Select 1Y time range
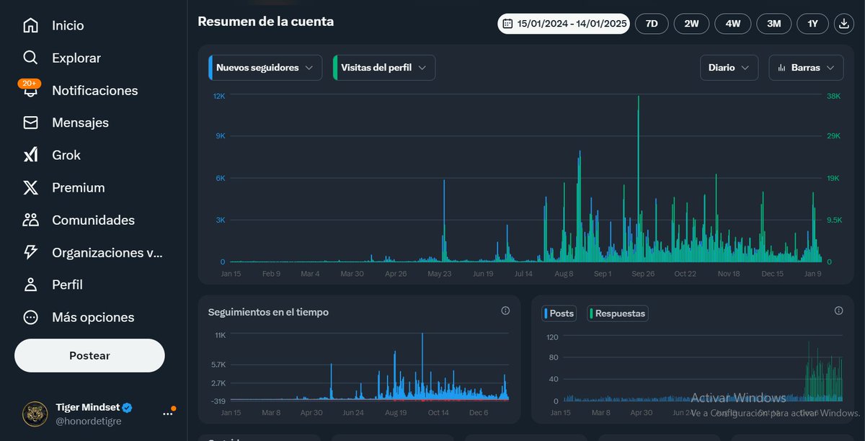Screen dimensions: 865x441 pos(813,24)
